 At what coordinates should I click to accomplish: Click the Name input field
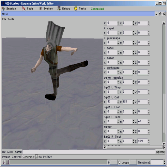(x=89, y=152)
